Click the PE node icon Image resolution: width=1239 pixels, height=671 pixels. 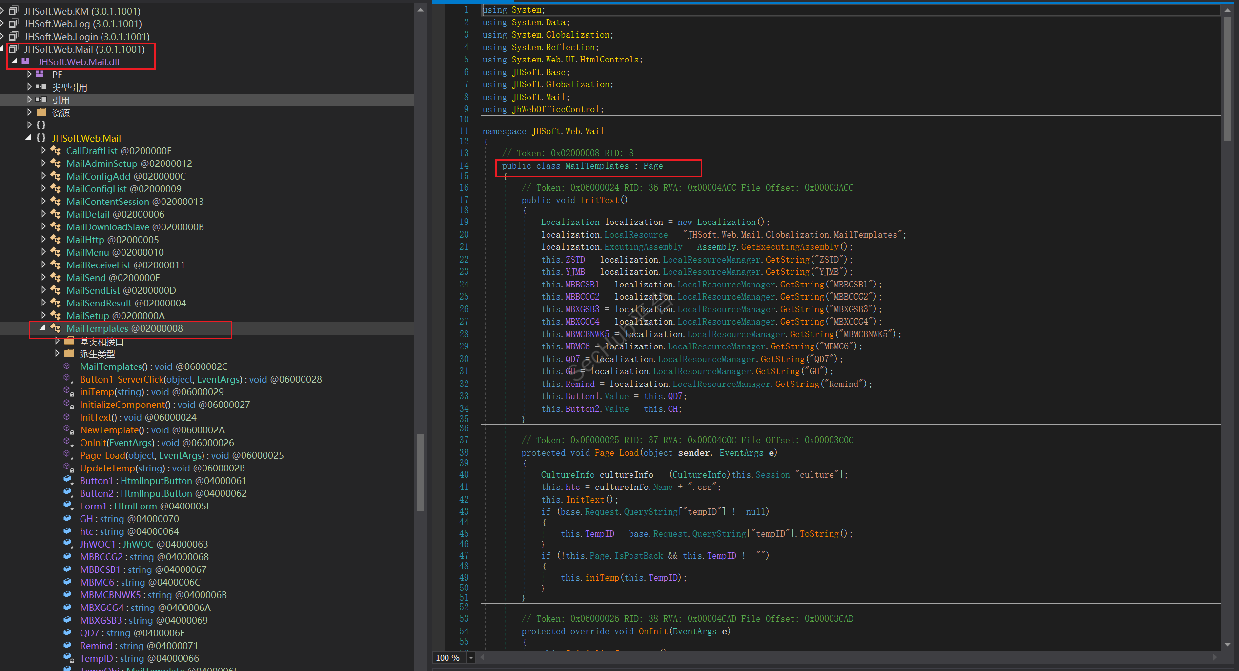click(40, 74)
